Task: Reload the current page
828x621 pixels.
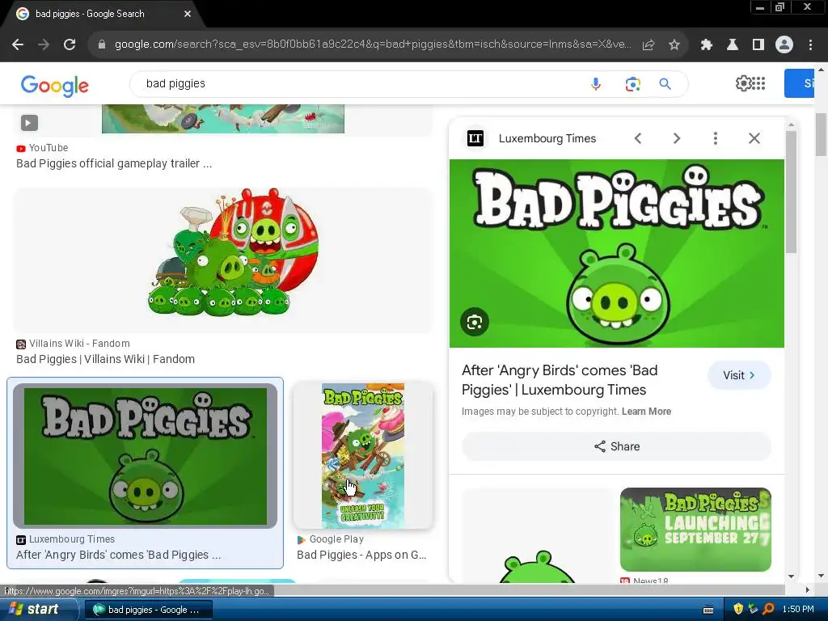Action: 70,45
